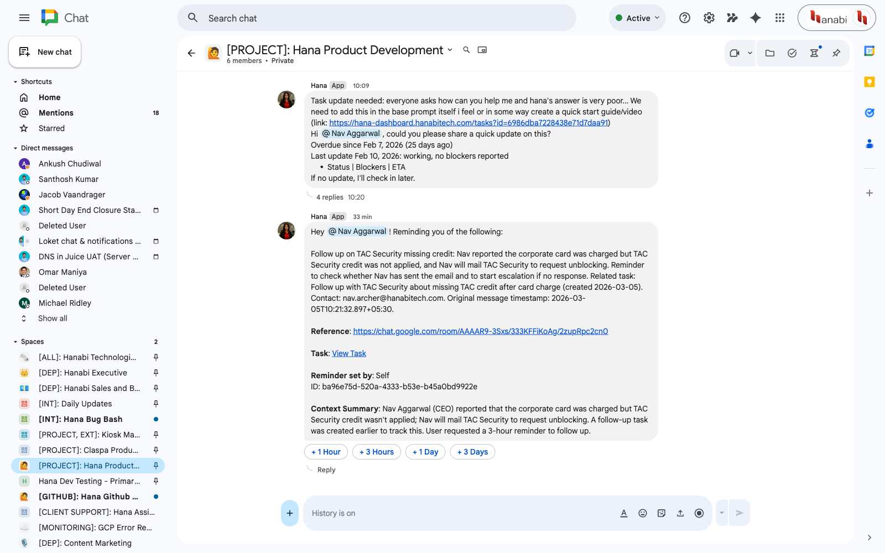
Task: Go to Mentions in shortcuts
Action: [56, 113]
